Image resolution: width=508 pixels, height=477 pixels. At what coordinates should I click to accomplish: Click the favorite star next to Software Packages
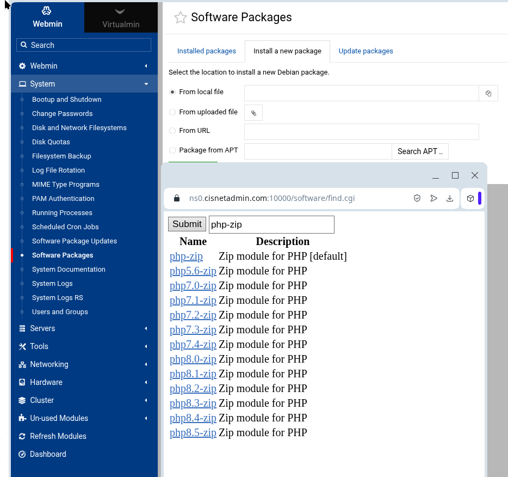180,18
